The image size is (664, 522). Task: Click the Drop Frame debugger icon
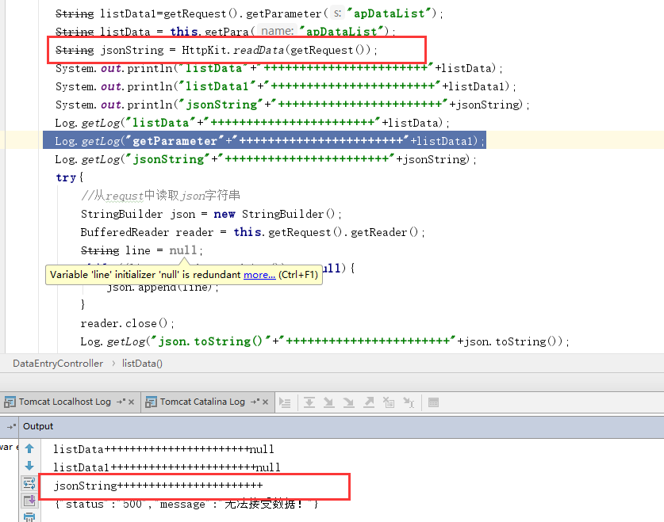coord(388,403)
